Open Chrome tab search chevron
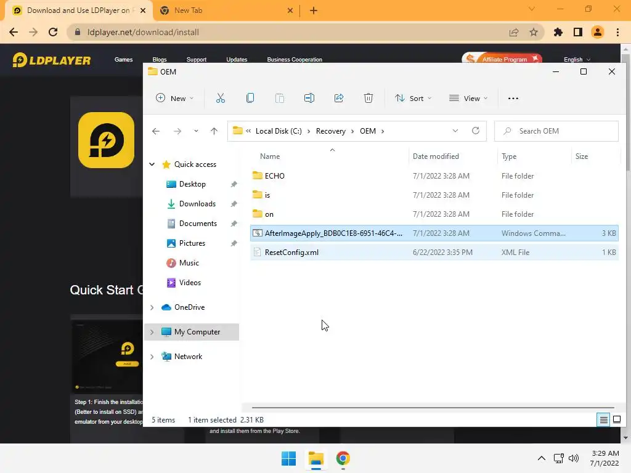The width and height of the screenshot is (631, 473). [x=532, y=9]
